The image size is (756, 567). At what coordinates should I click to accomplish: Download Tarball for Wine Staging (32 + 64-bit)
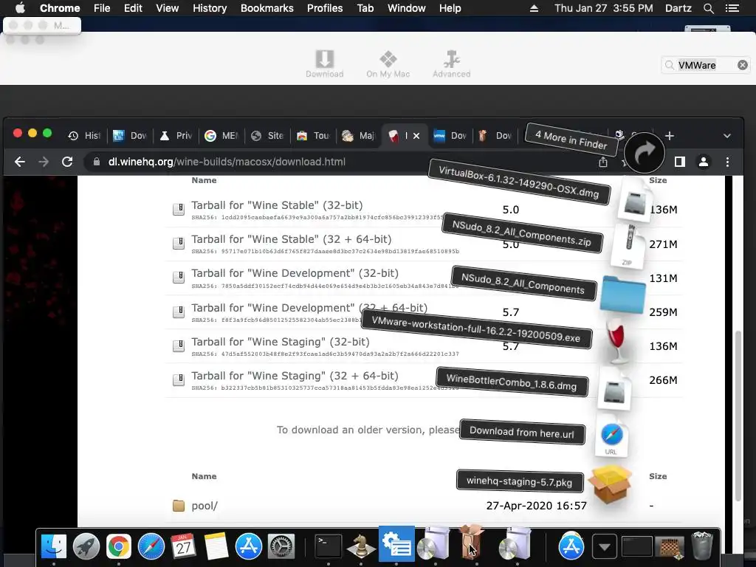pyautogui.click(x=295, y=376)
